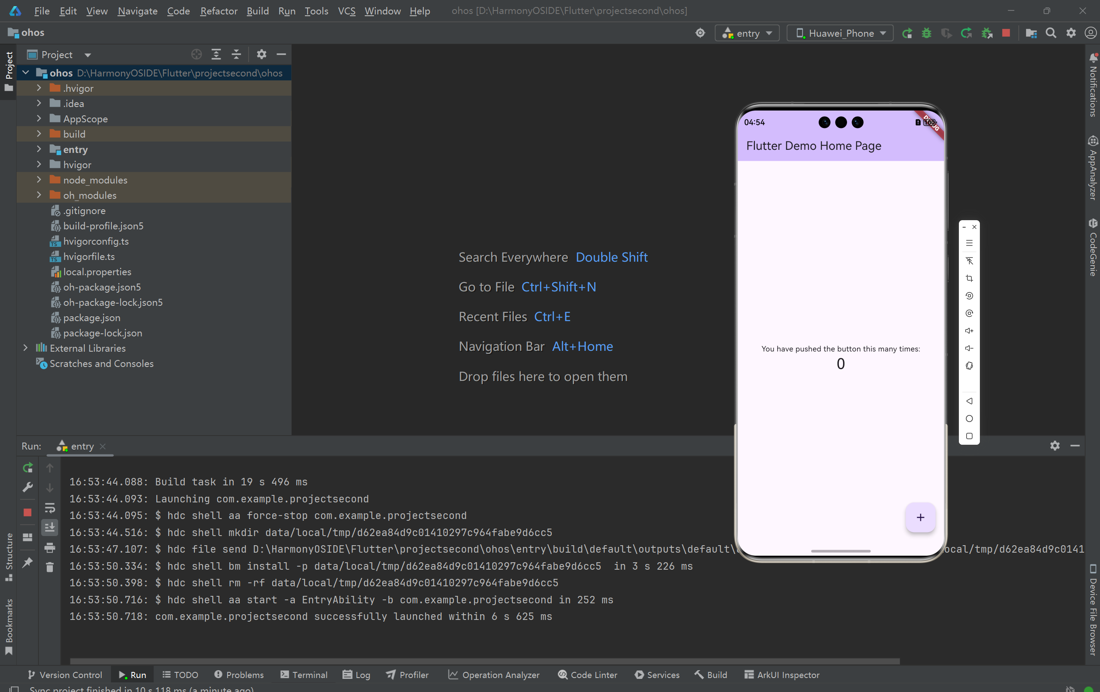Toggle soft-wrap in the Run console

[x=50, y=508]
